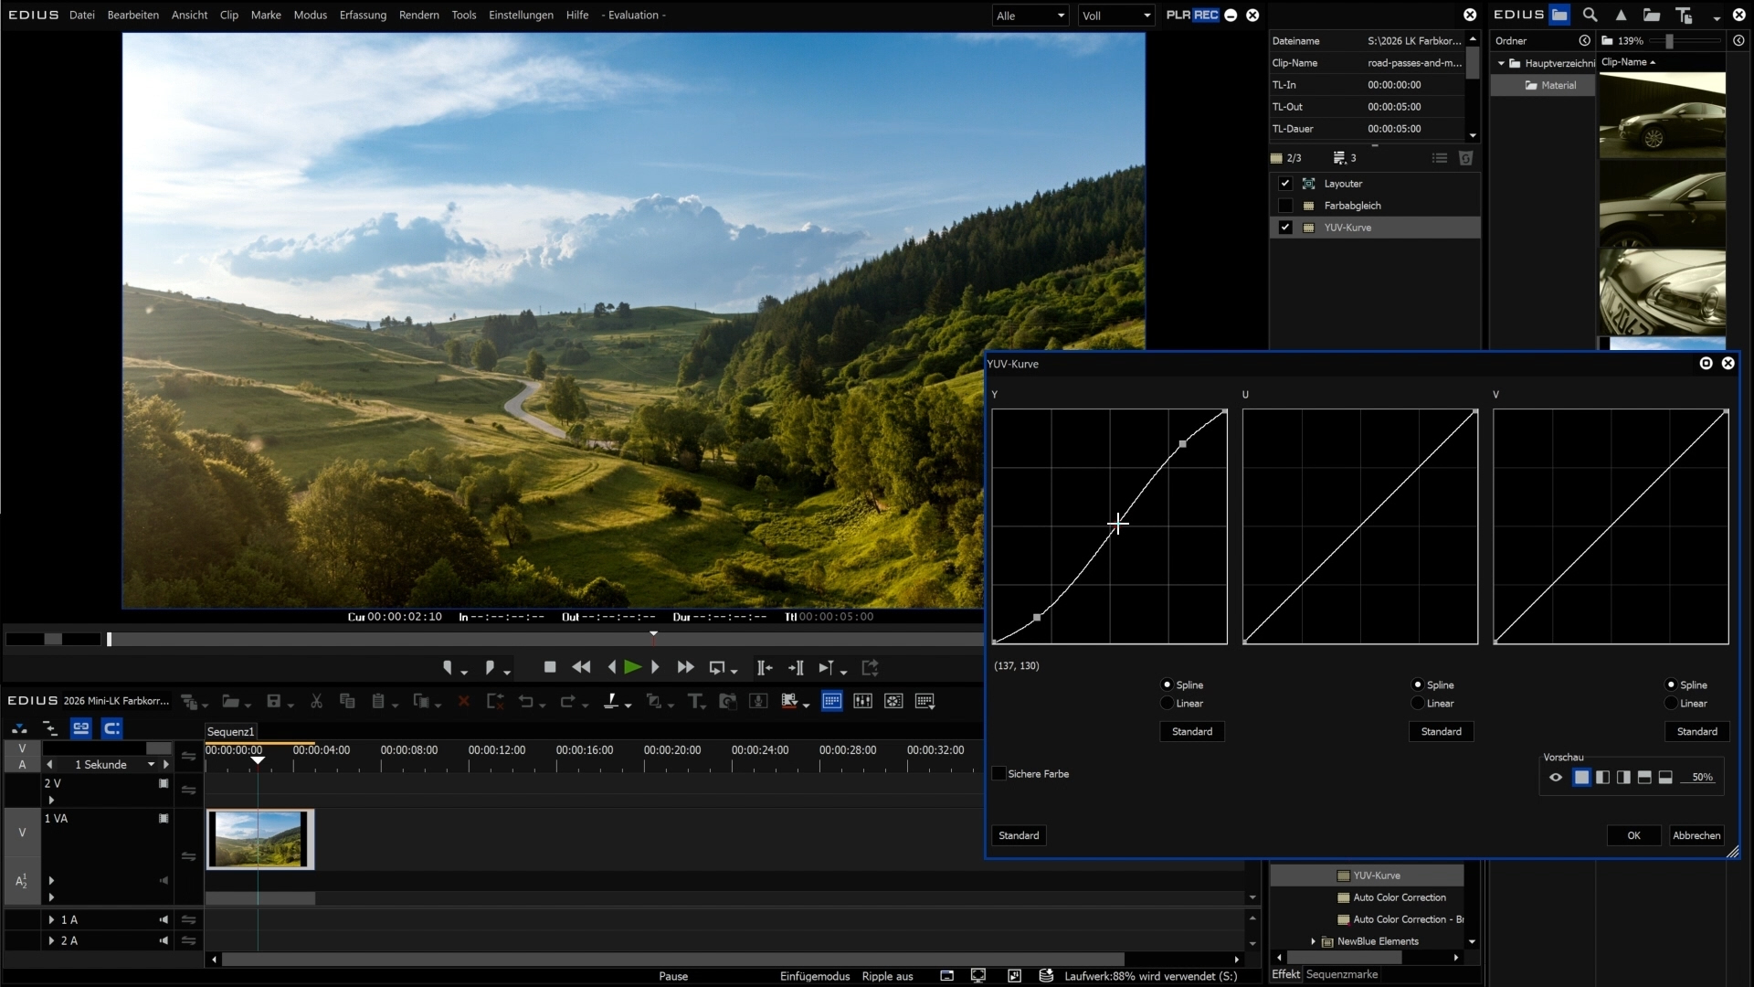Click OK in YUV-Kurve dialog
Image resolution: width=1754 pixels, height=987 pixels.
click(1633, 835)
